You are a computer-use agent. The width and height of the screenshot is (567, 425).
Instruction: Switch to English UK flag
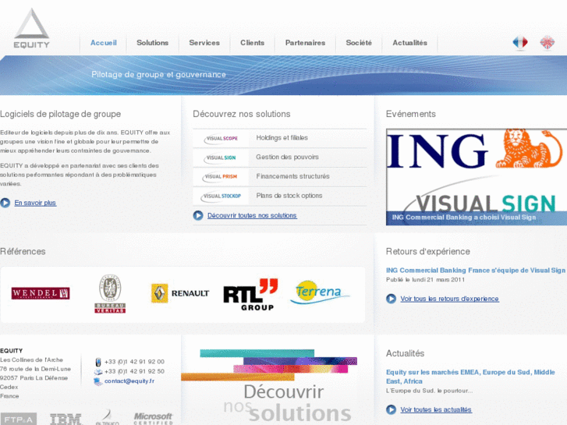pyautogui.click(x=547, y=43)
